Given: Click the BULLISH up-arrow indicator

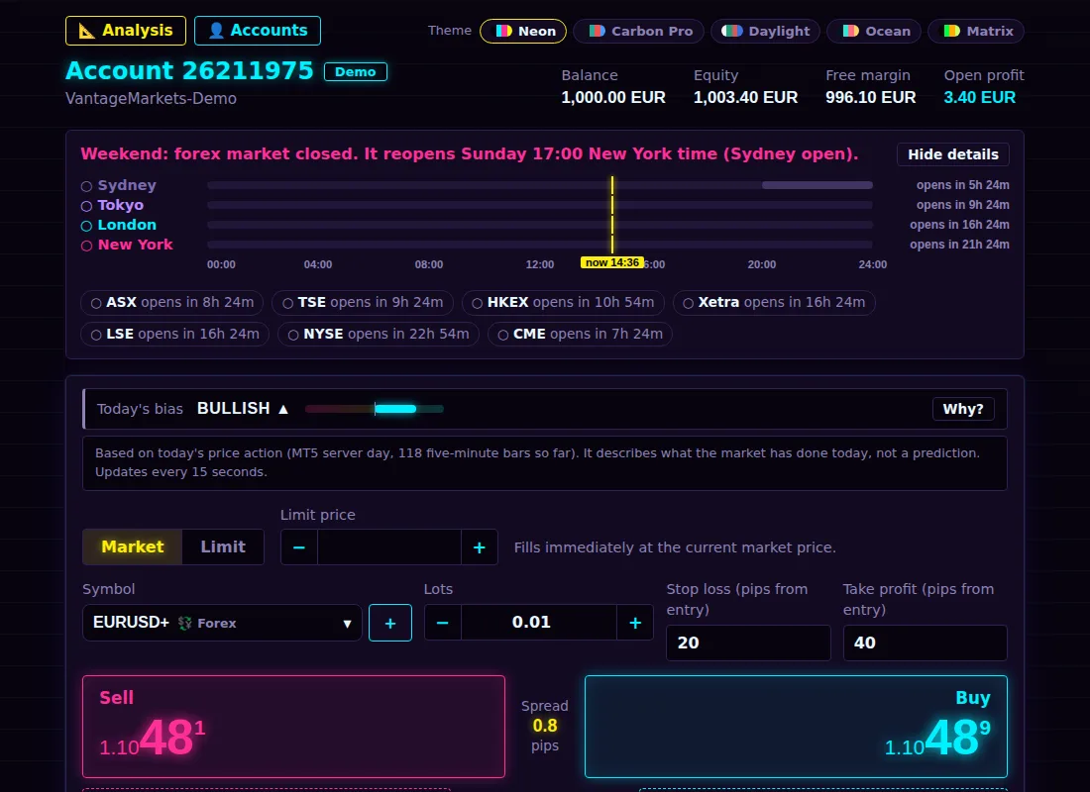Looking at the screenshot, I should [283, 409].
